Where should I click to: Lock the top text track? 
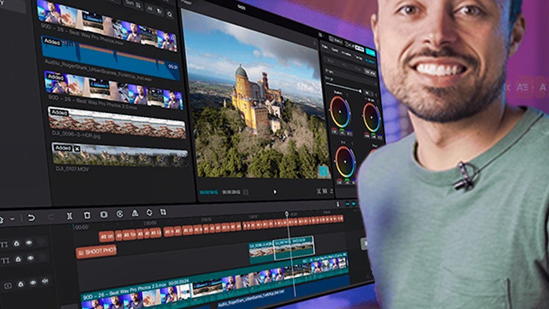click(x=16, y=243)
